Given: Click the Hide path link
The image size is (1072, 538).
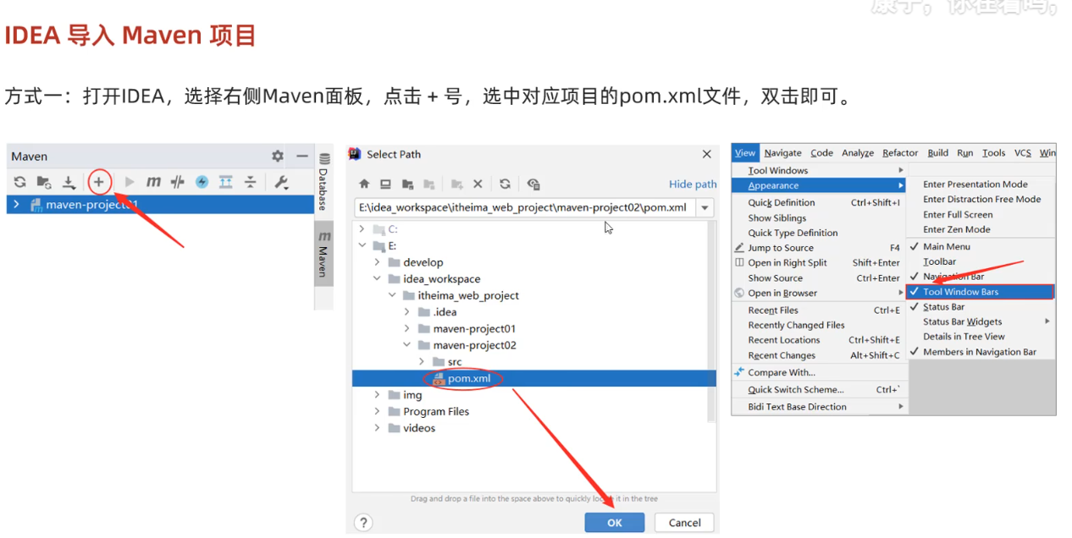Looking at the screenshot, I should coord(692,184).
